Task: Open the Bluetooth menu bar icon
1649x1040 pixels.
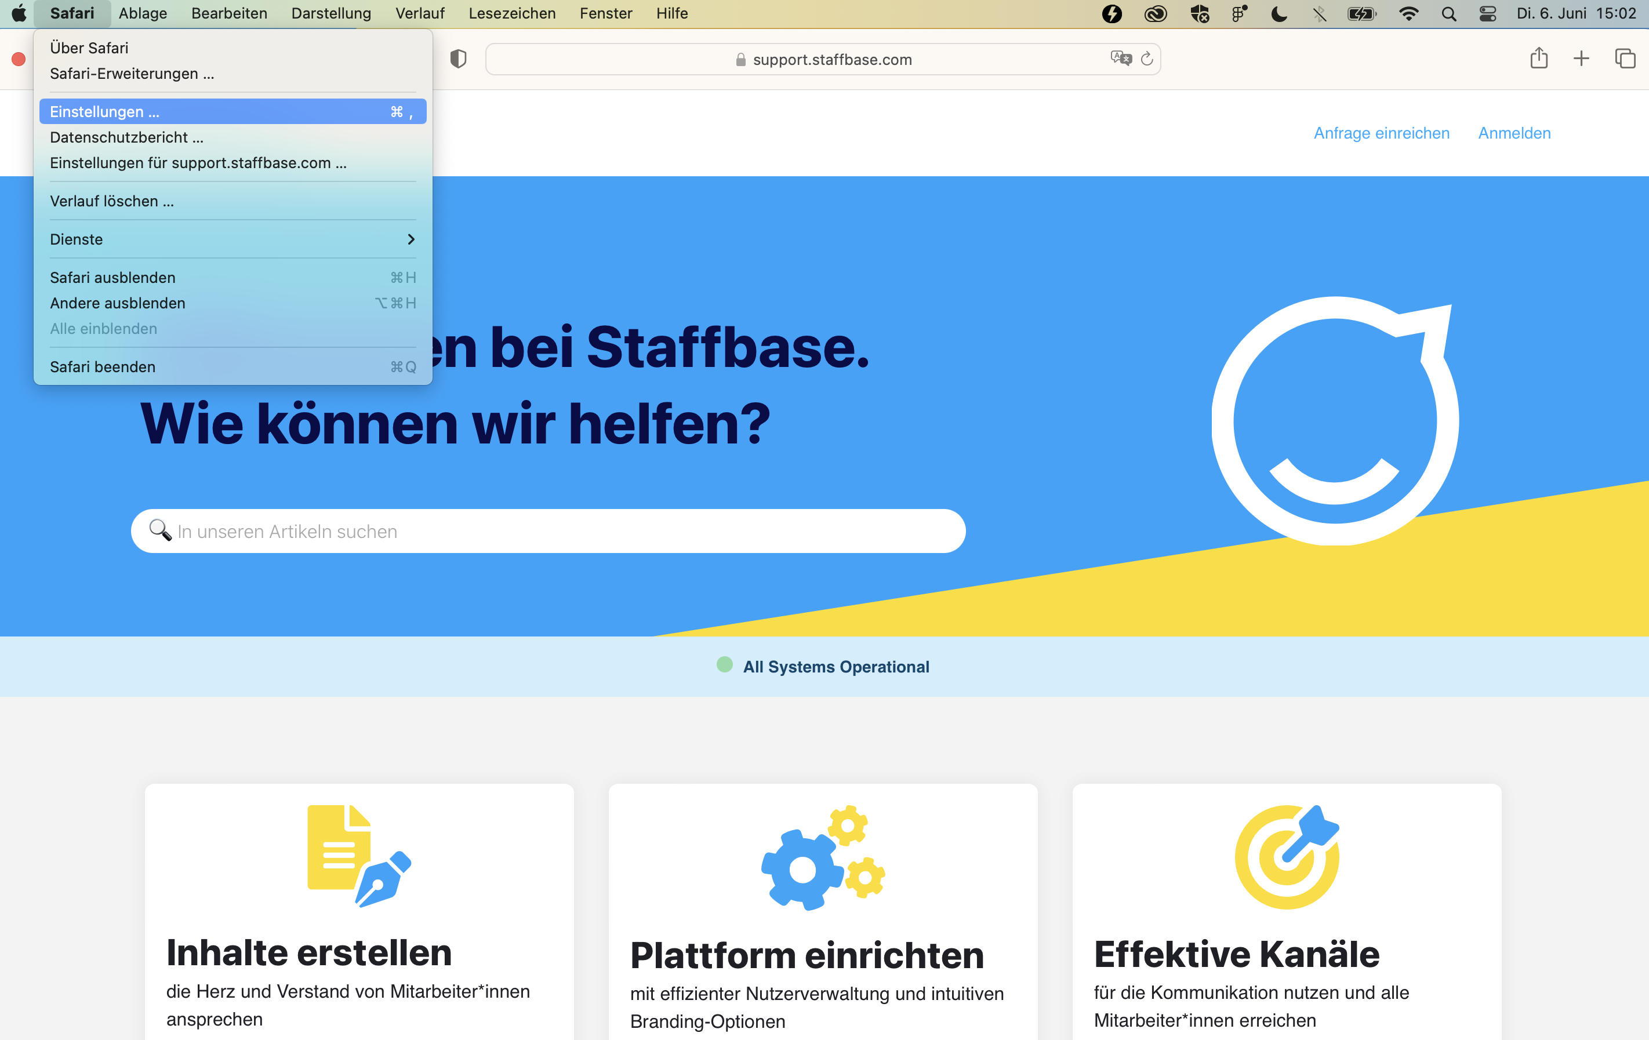Action: [x=1319, y=13]
